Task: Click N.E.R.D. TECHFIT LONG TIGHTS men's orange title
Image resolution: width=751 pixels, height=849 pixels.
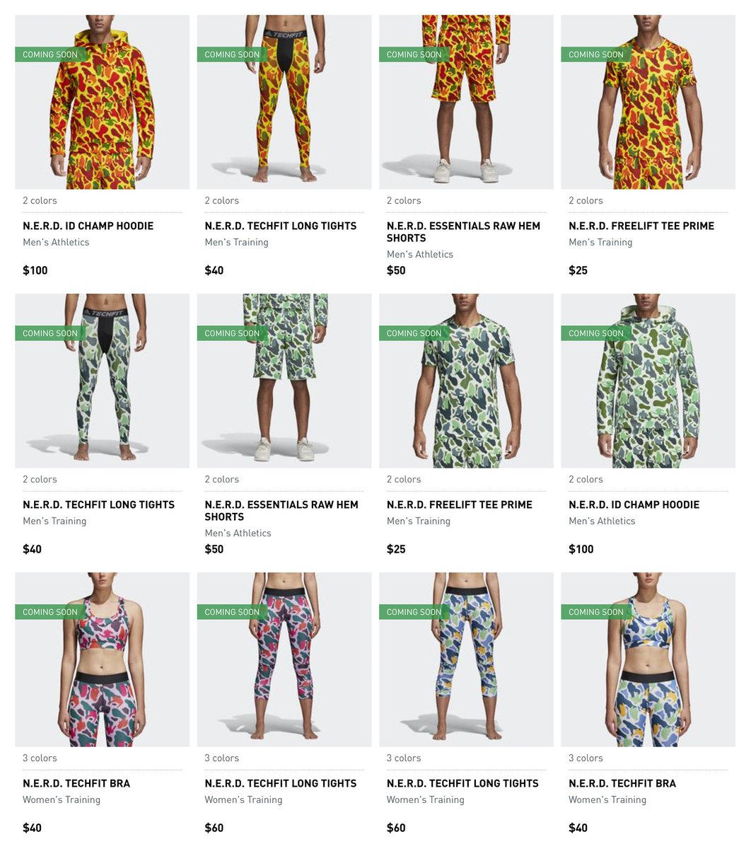Action: point(281,226)
